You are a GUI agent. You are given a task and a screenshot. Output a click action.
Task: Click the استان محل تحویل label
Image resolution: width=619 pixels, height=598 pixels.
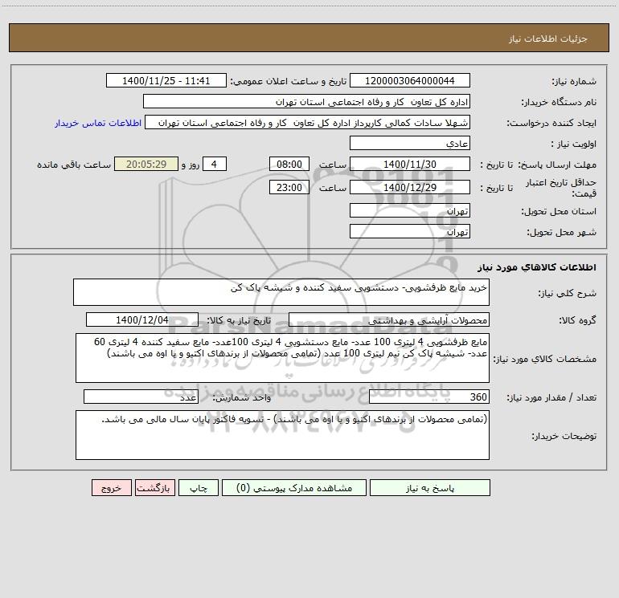[x=559, y=212]
